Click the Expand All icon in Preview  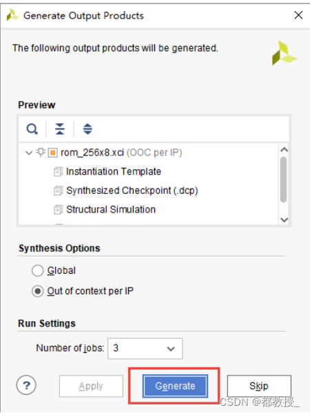click(x=87, y=129)
